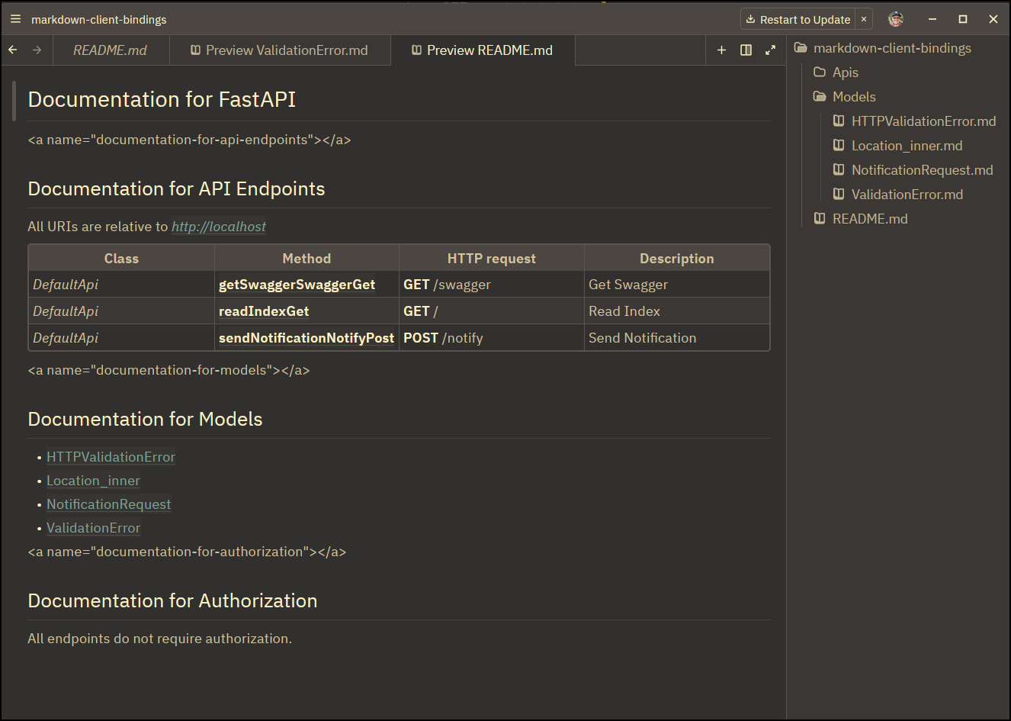
Task: Click the Get Swagger description cell
Action: (x=677, y=285)
